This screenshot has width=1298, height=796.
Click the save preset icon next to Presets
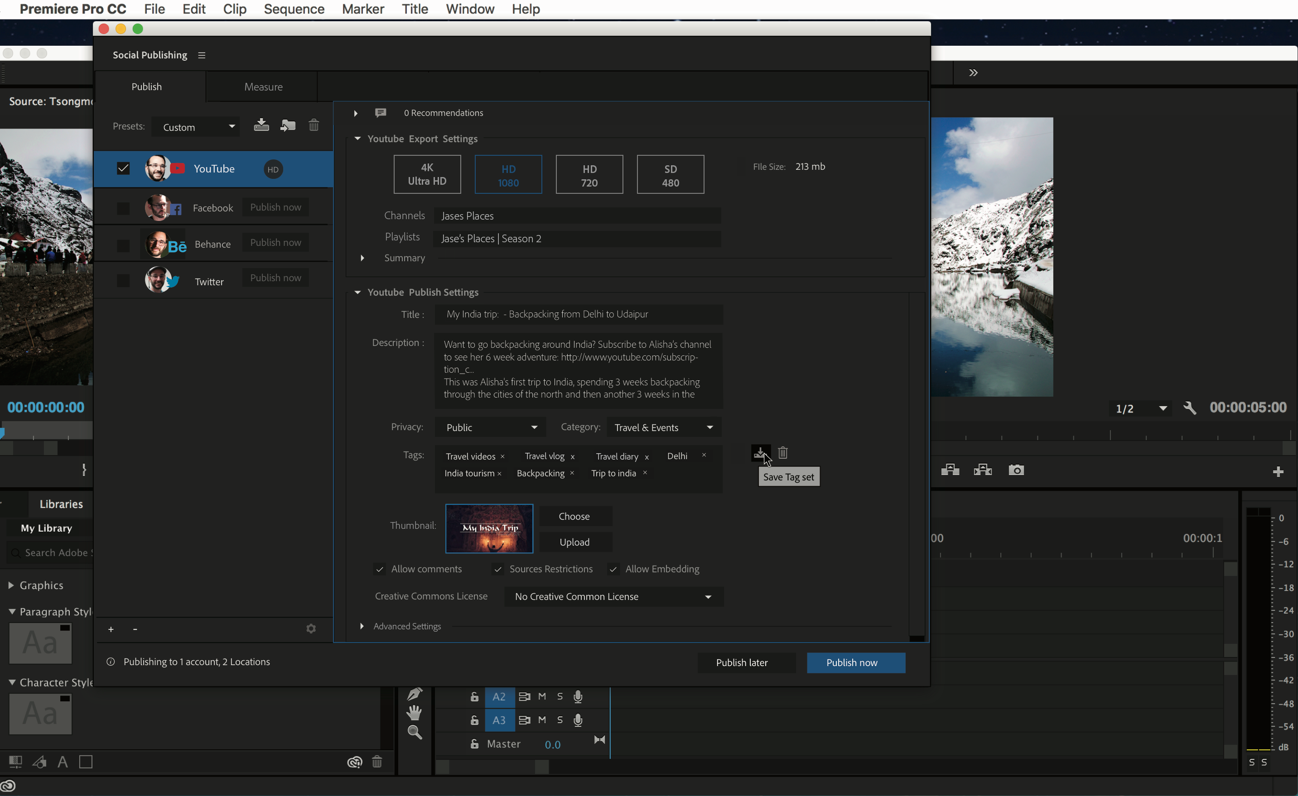[x=261, y=125]
